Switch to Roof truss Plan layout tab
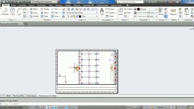 [18, 96]
